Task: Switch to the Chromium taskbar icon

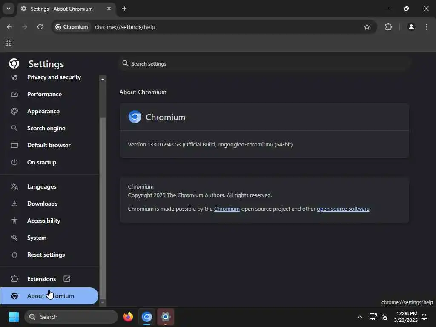Action: coord(147,317)
